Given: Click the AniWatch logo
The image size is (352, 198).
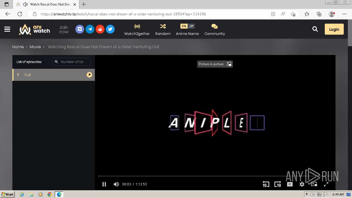Looking at the screenshot, I should pyautogui.click(x=34, y=29).
